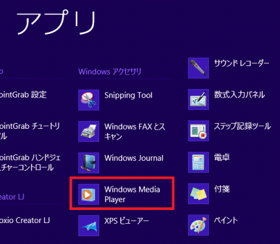Click the アプリ page title
This screenshot has width=280, height=244.
pyautogui.click(x=56, y=22)
